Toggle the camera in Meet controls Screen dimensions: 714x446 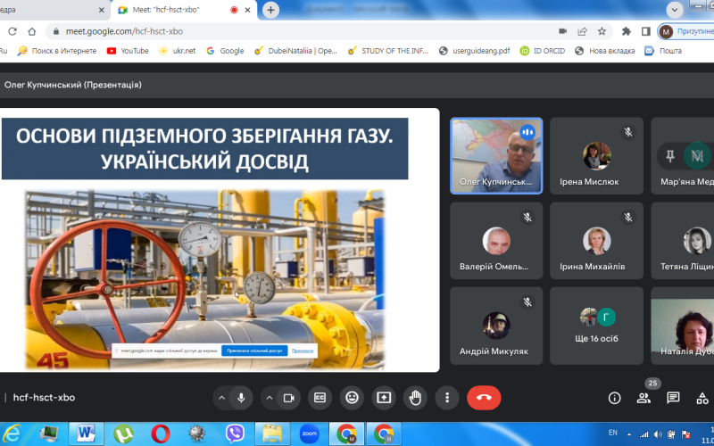(x=288, y=398)
